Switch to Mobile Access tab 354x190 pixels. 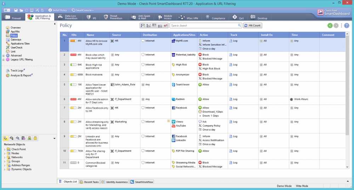click(x=165, y=17)
